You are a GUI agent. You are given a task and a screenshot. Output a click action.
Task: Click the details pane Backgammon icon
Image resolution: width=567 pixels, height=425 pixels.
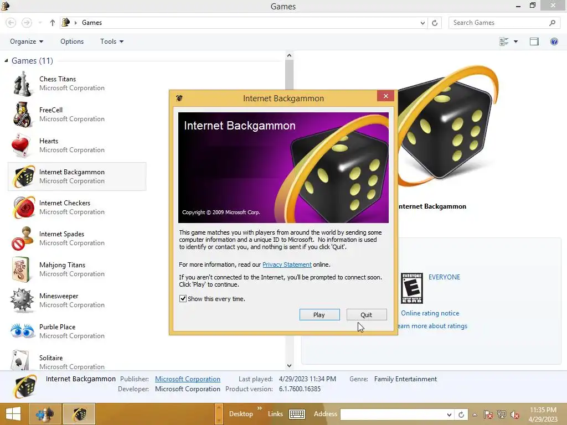pyautogui.click(x=24, y=386)
